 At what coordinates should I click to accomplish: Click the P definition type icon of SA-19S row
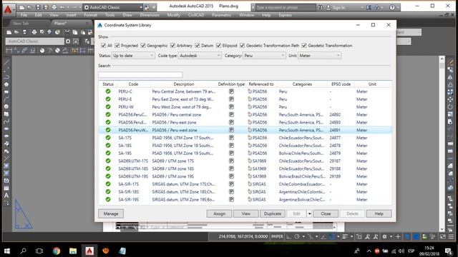(231, 153)
